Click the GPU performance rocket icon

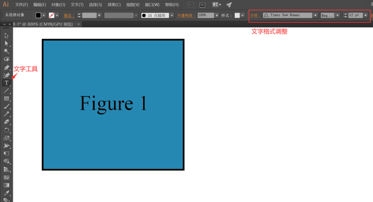[x=229, y=5]
